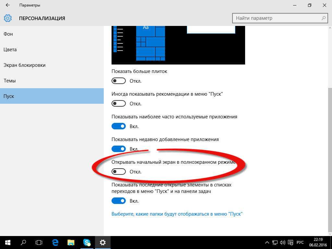The width and height of the screenshot is (332, 249).
Task: Open Task View from the taskbar
Action: [39, 242]
